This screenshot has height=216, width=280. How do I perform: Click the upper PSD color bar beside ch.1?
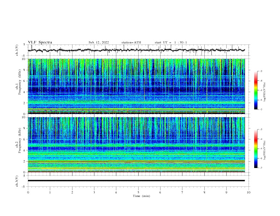[256, 90]
